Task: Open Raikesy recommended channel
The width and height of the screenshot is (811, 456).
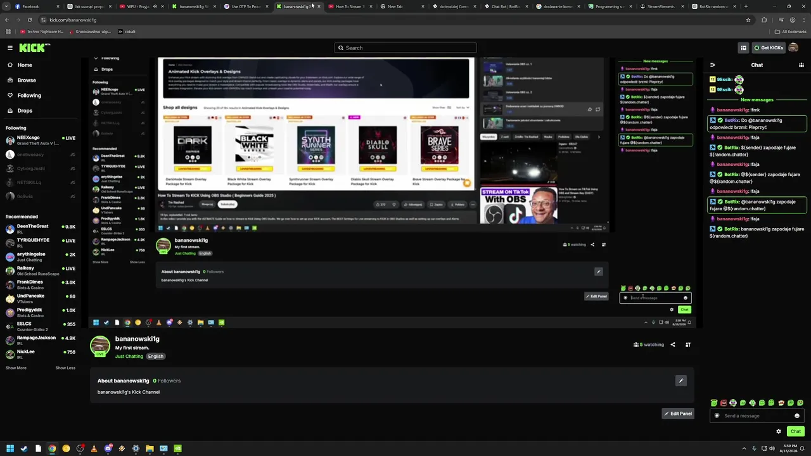Action: [x=41, y=270]
